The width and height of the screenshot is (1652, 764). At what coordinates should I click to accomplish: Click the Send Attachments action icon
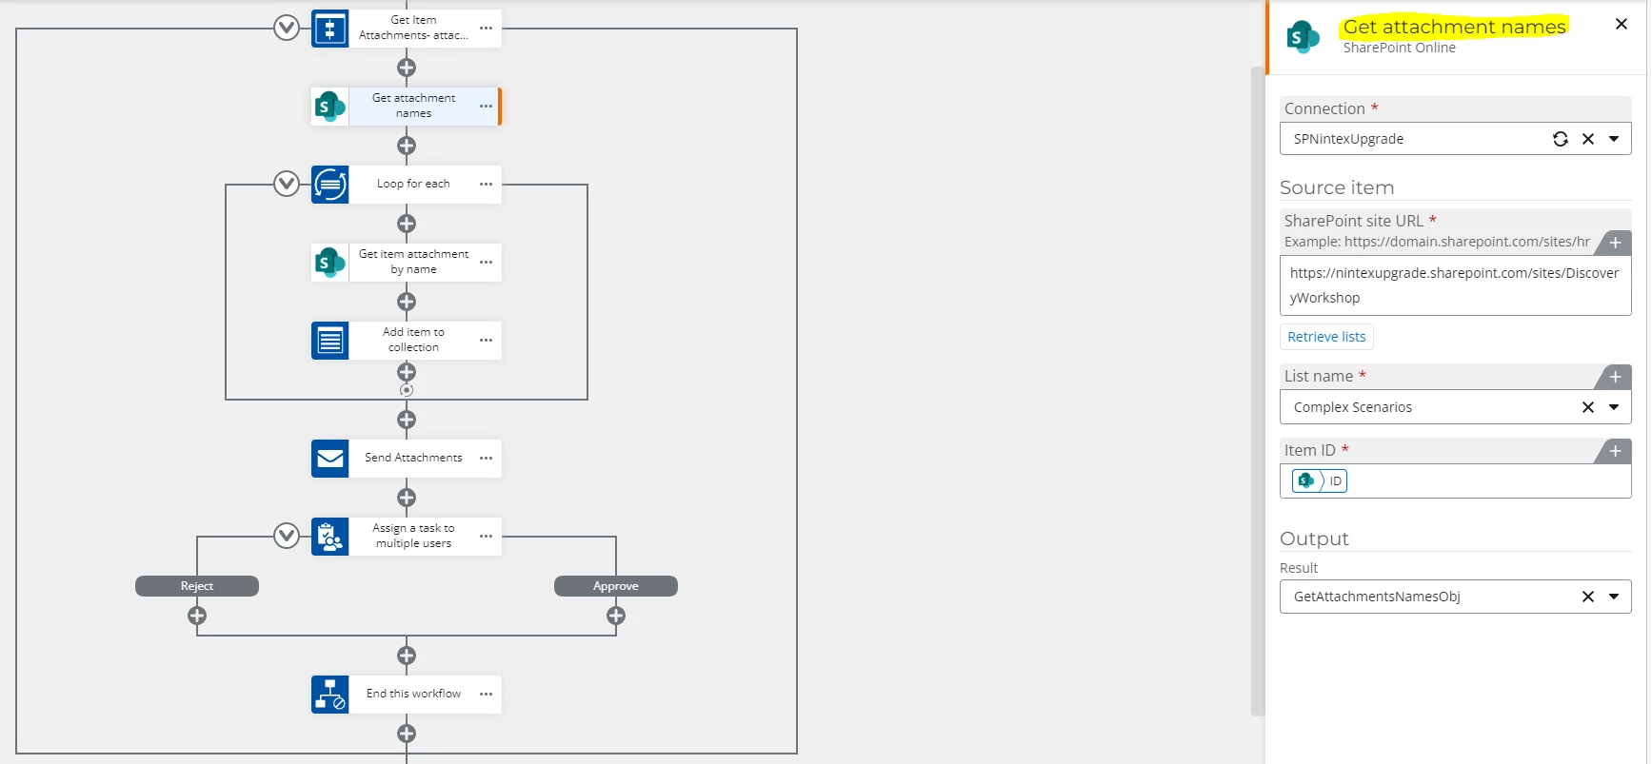click(329, 459)
